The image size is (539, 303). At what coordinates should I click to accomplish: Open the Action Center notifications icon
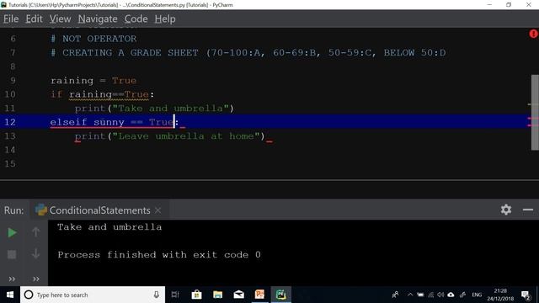click(x=526, y=295)
